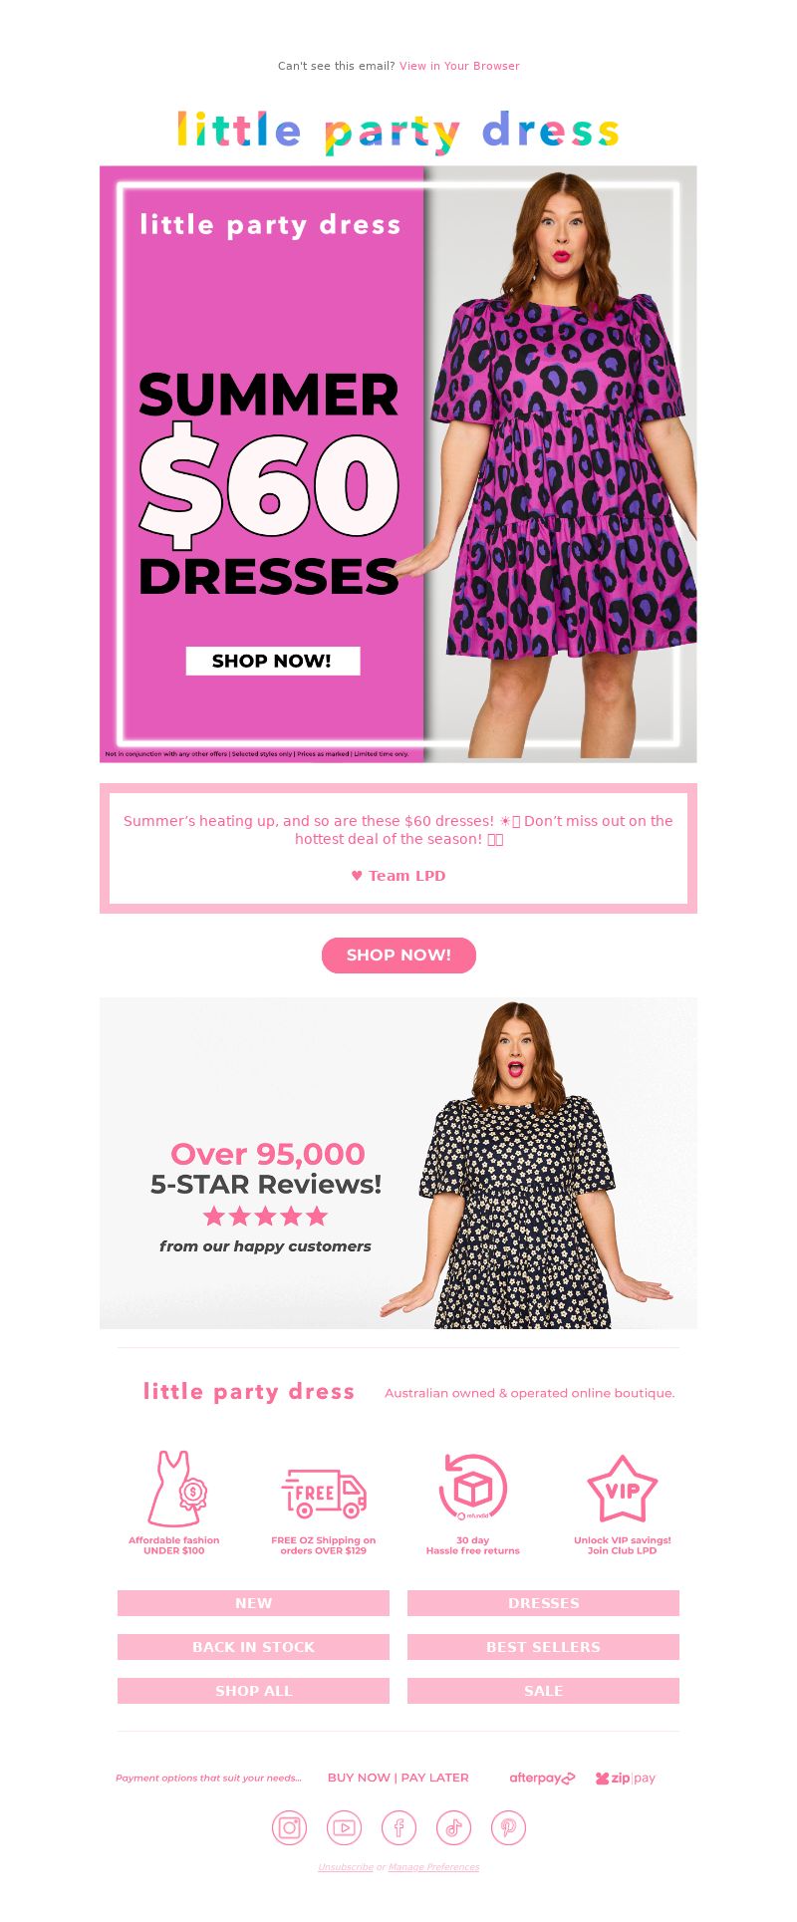
Task: Open the Facebook social icon
Action: tap(398, 1827)
